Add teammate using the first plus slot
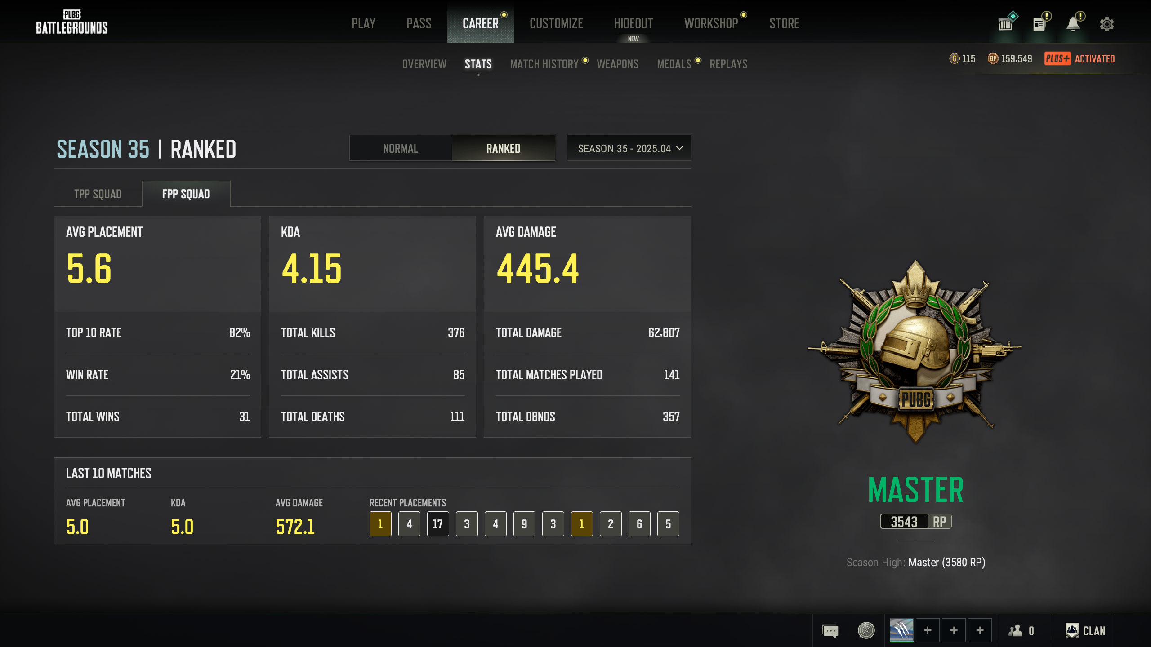 point(928,630)
